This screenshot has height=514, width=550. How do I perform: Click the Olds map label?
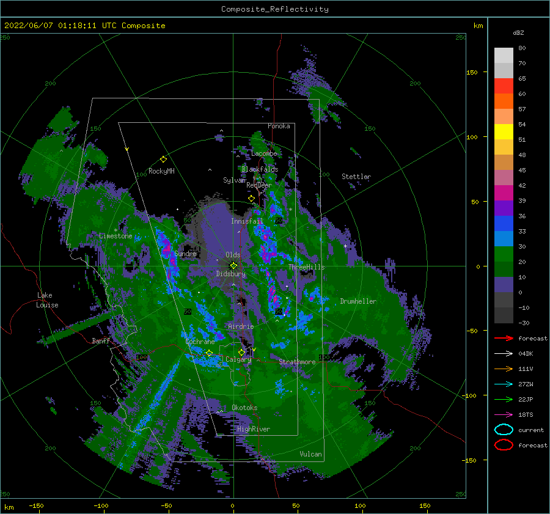pos(233,255)
